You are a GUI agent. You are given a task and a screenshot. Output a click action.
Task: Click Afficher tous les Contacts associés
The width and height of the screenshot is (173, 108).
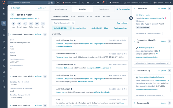pyautogui.click(x=148, y=33)
